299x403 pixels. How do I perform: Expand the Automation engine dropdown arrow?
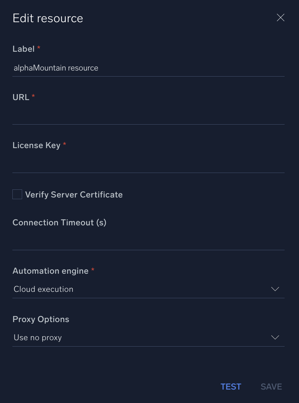(x=275, y=289)
